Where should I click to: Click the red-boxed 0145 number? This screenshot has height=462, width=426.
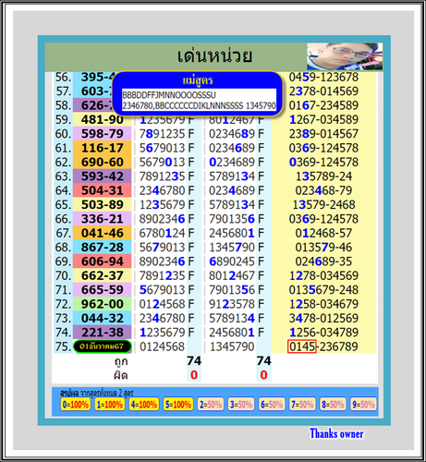click(x=302, y=346)
